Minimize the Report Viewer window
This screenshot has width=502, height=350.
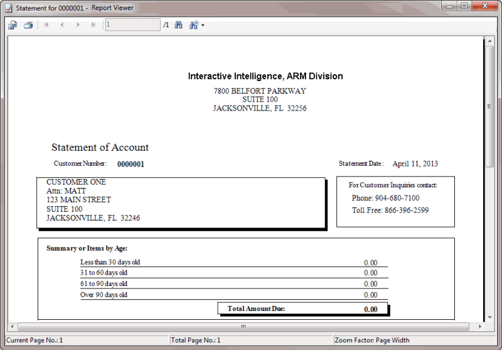(x=449, y=6)
